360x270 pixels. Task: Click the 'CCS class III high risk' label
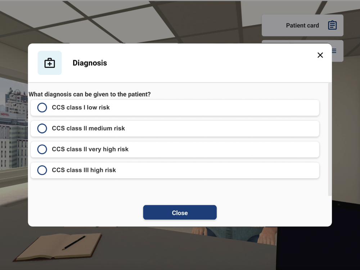tap(84, 170)
